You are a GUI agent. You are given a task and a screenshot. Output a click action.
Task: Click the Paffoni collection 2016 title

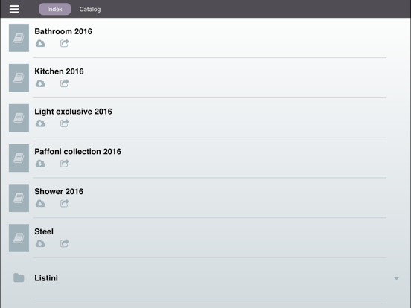click(78, 151)
